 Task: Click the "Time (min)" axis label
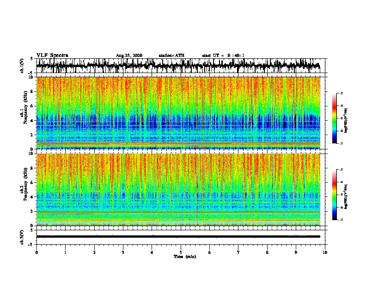185,257
